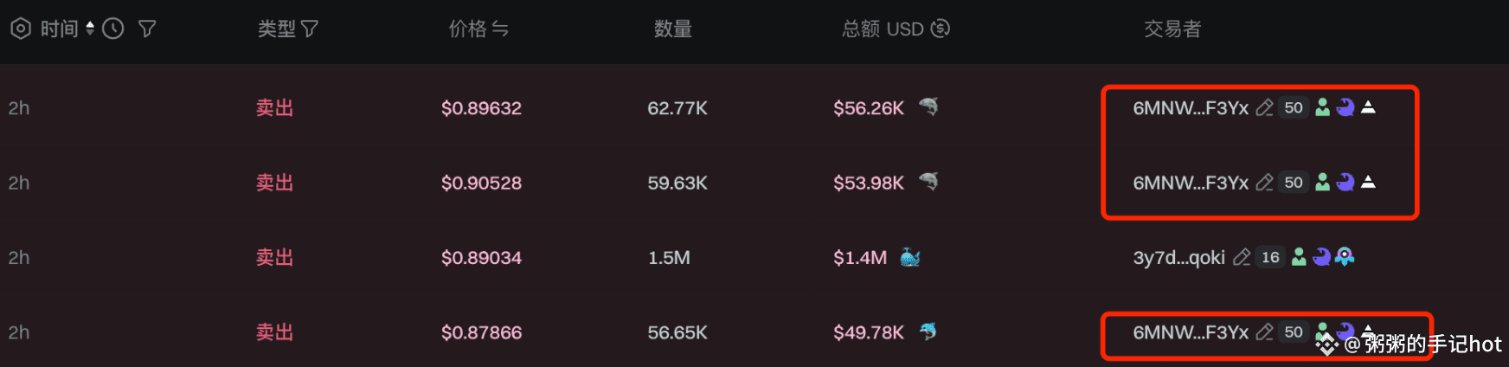
Task: Click the hexagon settings icon beside 时间
Action: coord(21,29)
